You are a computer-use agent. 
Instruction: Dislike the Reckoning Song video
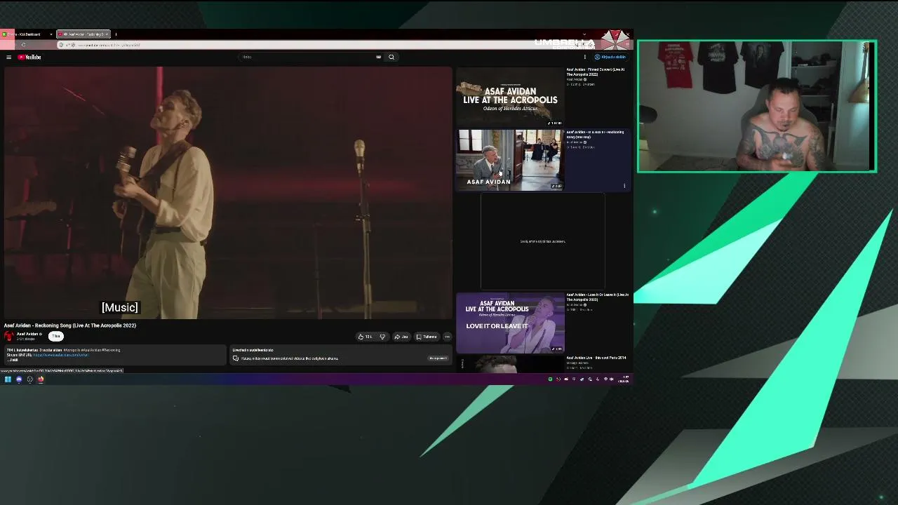pos(382,337)
